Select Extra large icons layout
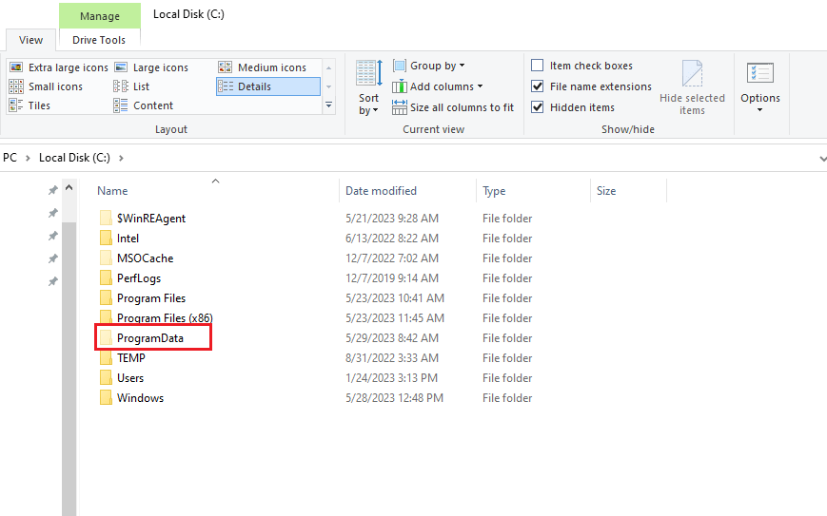The width and height of the screenshot is (827, 516). [59, 67]
